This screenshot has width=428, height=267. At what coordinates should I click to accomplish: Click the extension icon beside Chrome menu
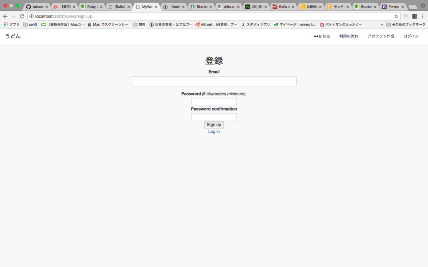pos(414,16)
